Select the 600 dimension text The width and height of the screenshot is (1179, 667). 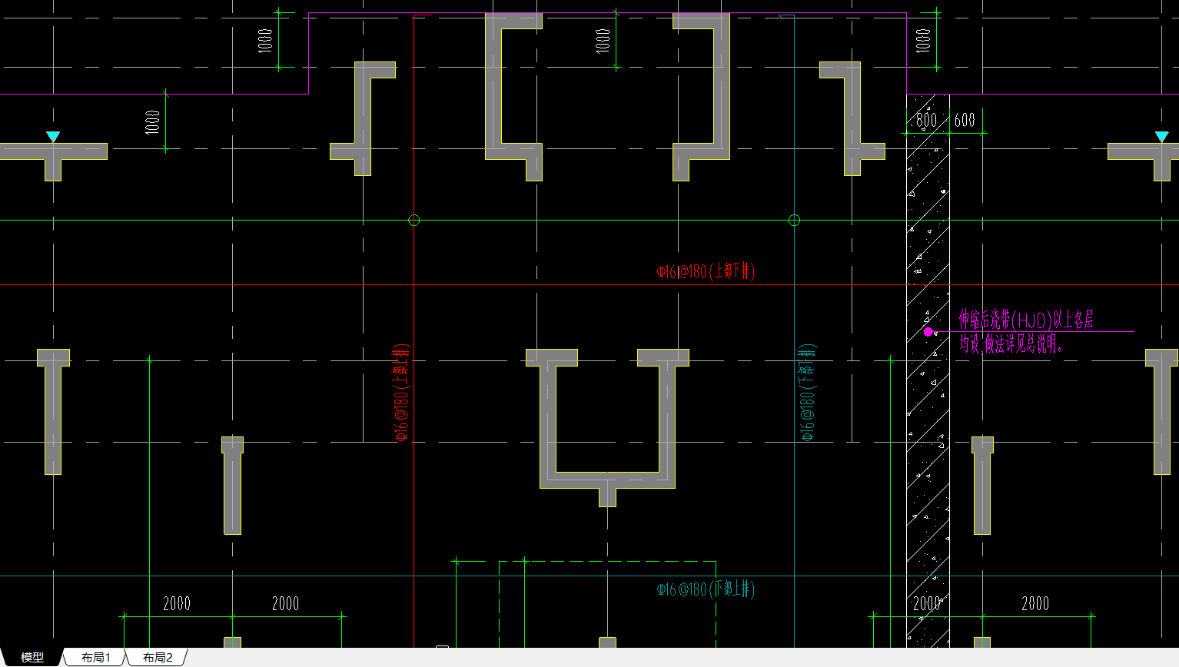pyautogui.click(x=965, y=120)
